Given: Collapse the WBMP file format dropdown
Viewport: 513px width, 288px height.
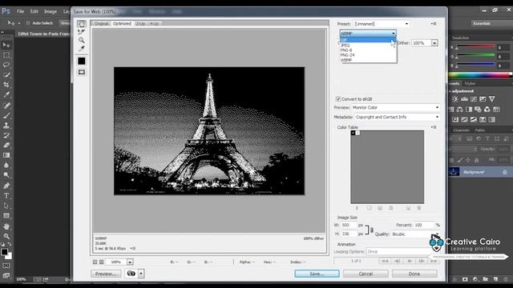Looking at the screenshot, I should click(x=368, y=34).
